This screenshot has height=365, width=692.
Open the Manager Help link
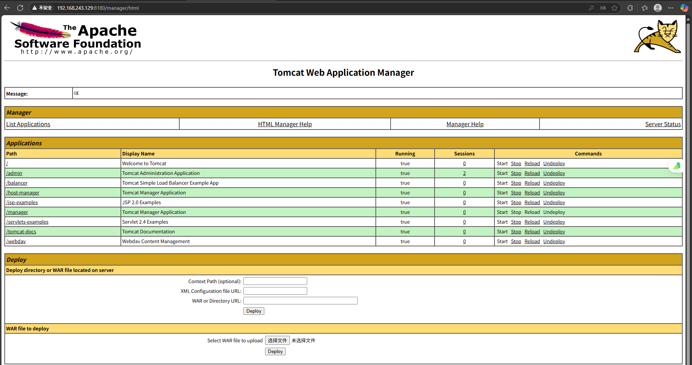pos(465,124)
